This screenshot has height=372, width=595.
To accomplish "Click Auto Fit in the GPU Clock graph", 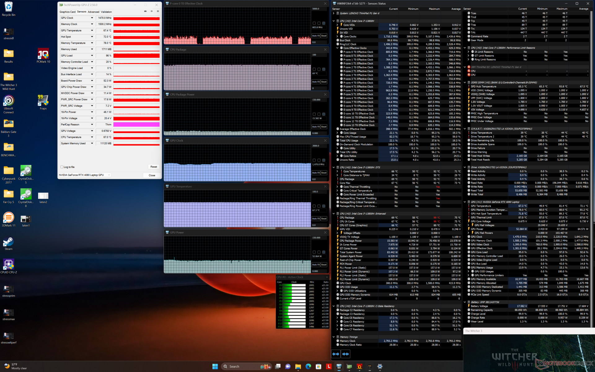I will [316, 173].
